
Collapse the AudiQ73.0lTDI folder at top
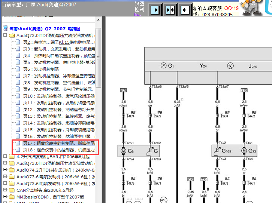[5, 35]
